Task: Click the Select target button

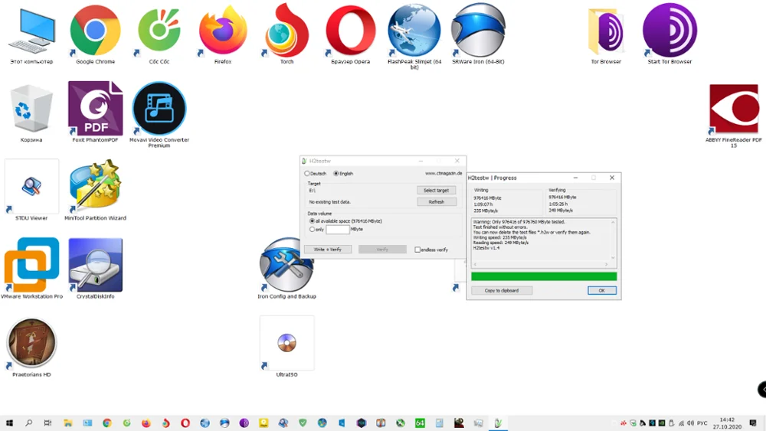Action: click(437, 191)
